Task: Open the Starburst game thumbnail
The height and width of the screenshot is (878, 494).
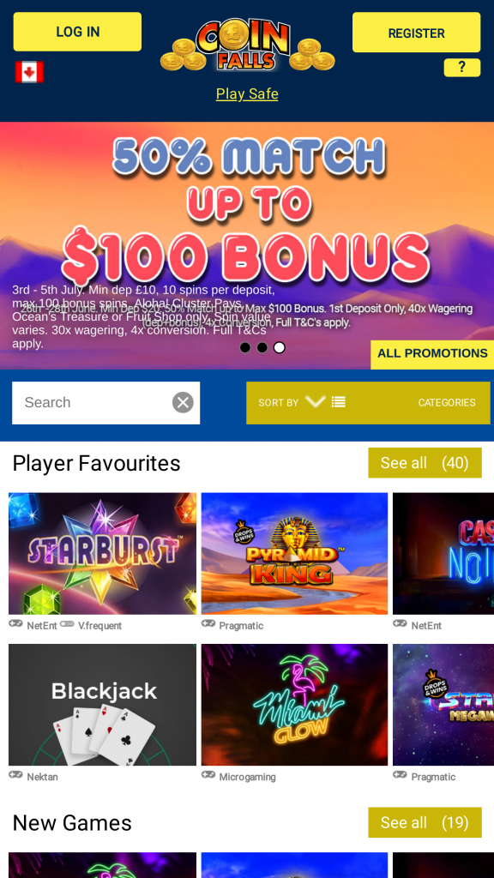Action: (103, 553)
